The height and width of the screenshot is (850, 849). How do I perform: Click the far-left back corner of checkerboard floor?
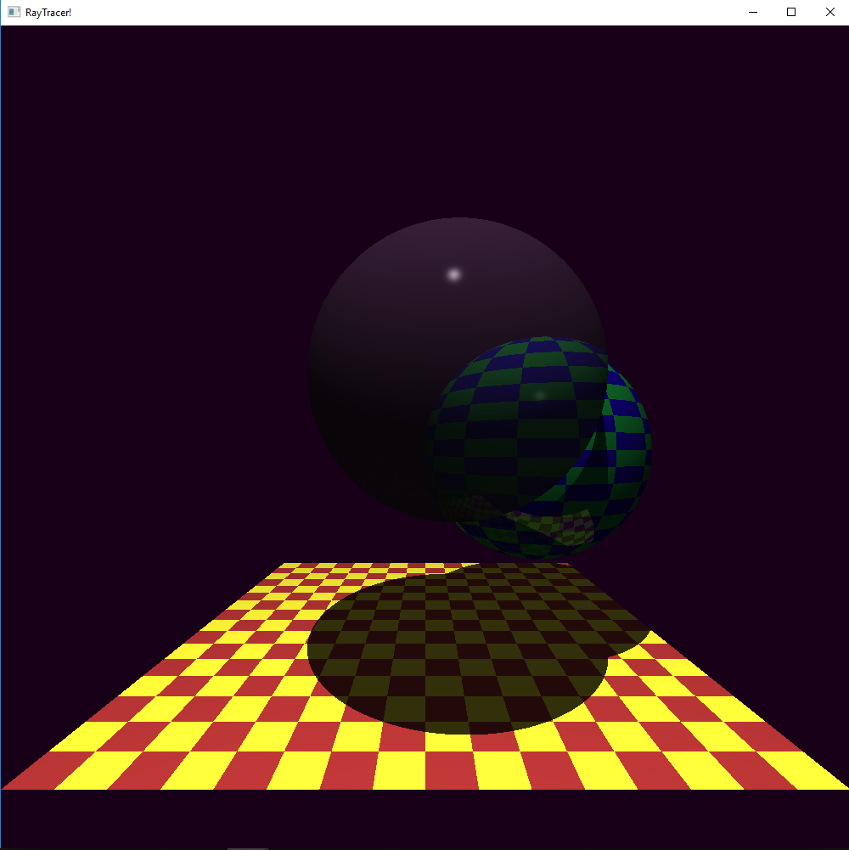[x=289, y=566]
